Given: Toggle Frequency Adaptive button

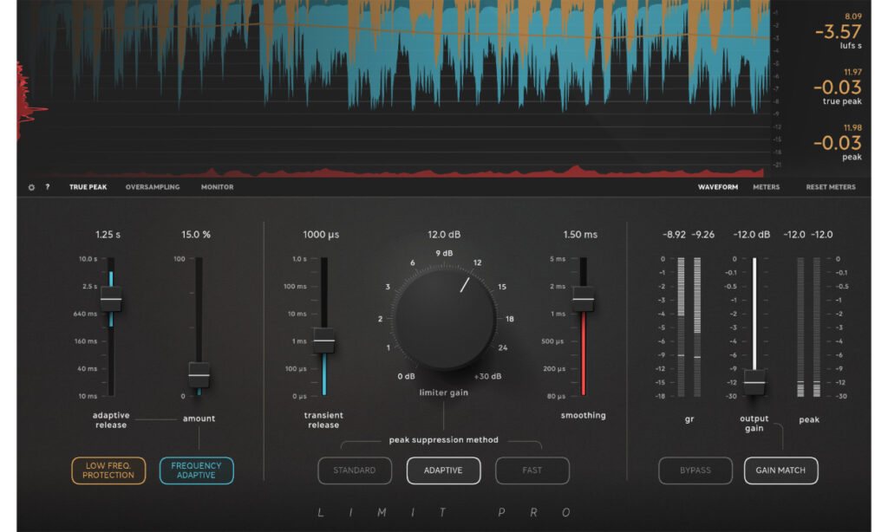Looking at the screenshot, I should click(197, 470).
